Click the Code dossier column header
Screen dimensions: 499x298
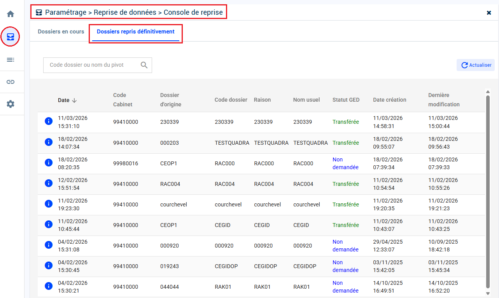point(231,100)
